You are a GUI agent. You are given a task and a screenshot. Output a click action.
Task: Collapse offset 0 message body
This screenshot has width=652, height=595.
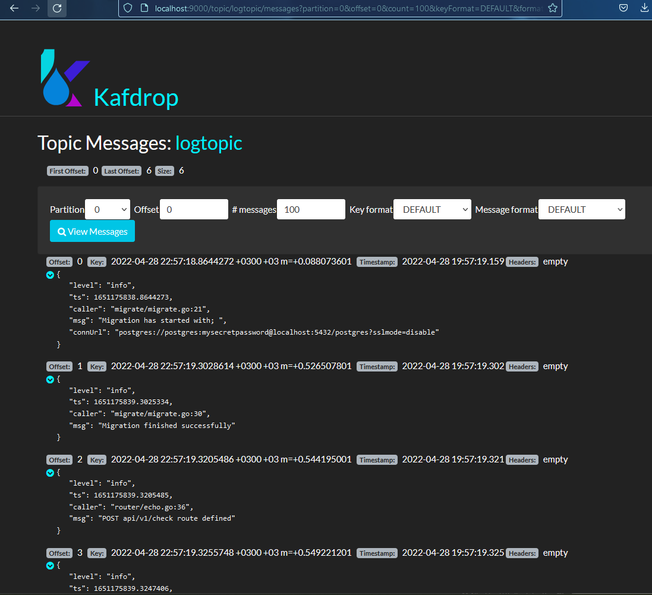coord(51,275)
